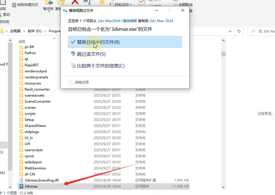Viewport: 275px width, 195px height.
Task: Sort by 名称 column header
Action: click(x=22, y=41)
